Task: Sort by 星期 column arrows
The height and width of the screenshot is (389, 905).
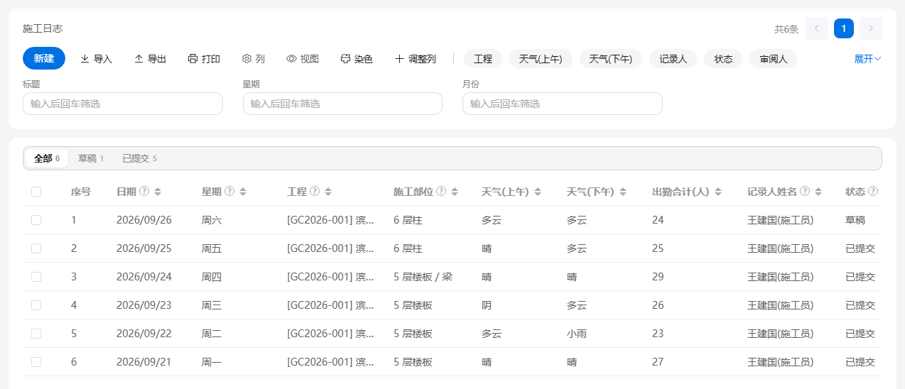Action: (x=243, y=192)
